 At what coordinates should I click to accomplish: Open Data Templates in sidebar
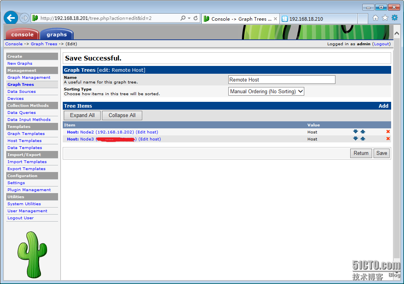coord(25,147)
